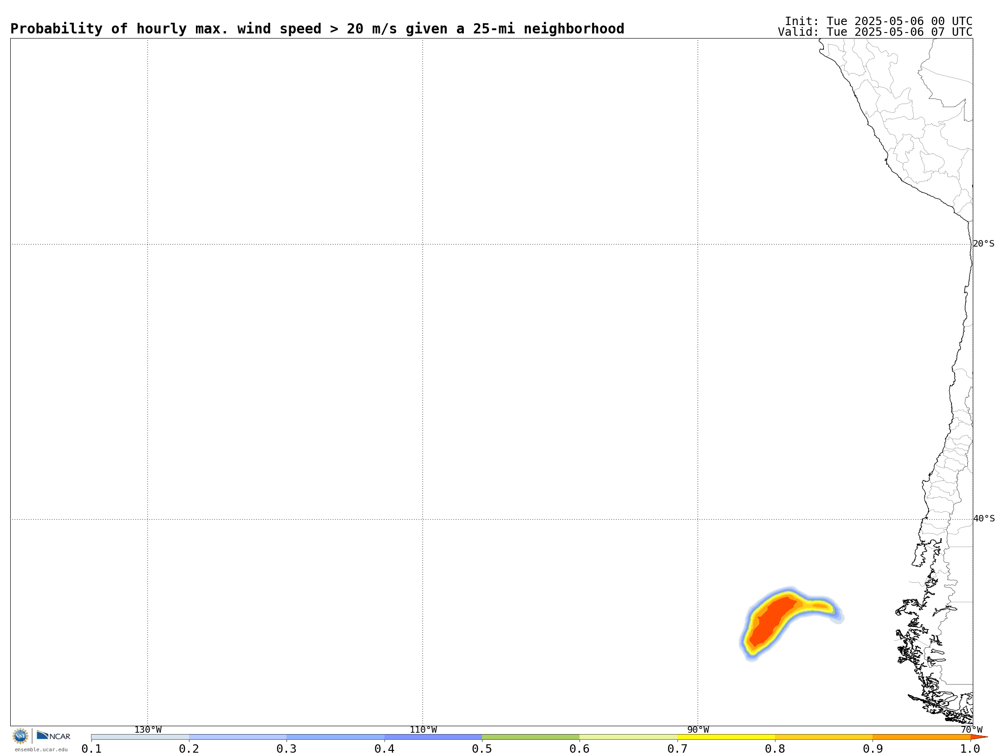Click the ensemble.ucar.edu text
Screen dimensions: 1003x755
41,749
